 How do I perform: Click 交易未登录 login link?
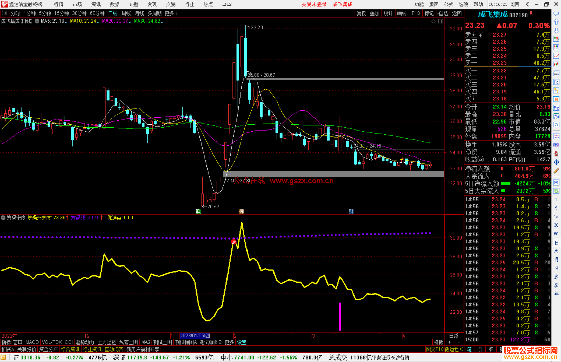(x=314, y=4)
